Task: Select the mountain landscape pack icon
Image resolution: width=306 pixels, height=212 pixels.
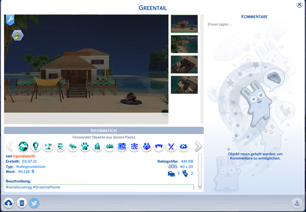Action: coord(23,146)
